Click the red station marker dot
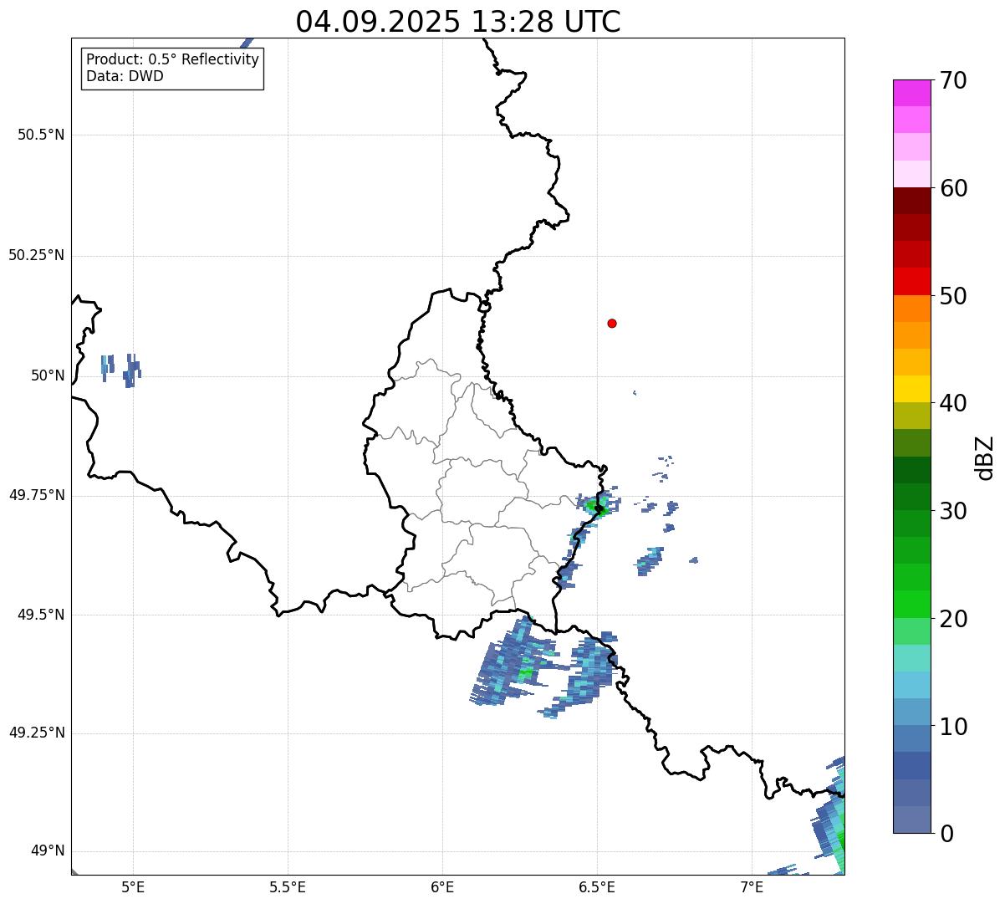1005x904 pixels. (612, 324)
